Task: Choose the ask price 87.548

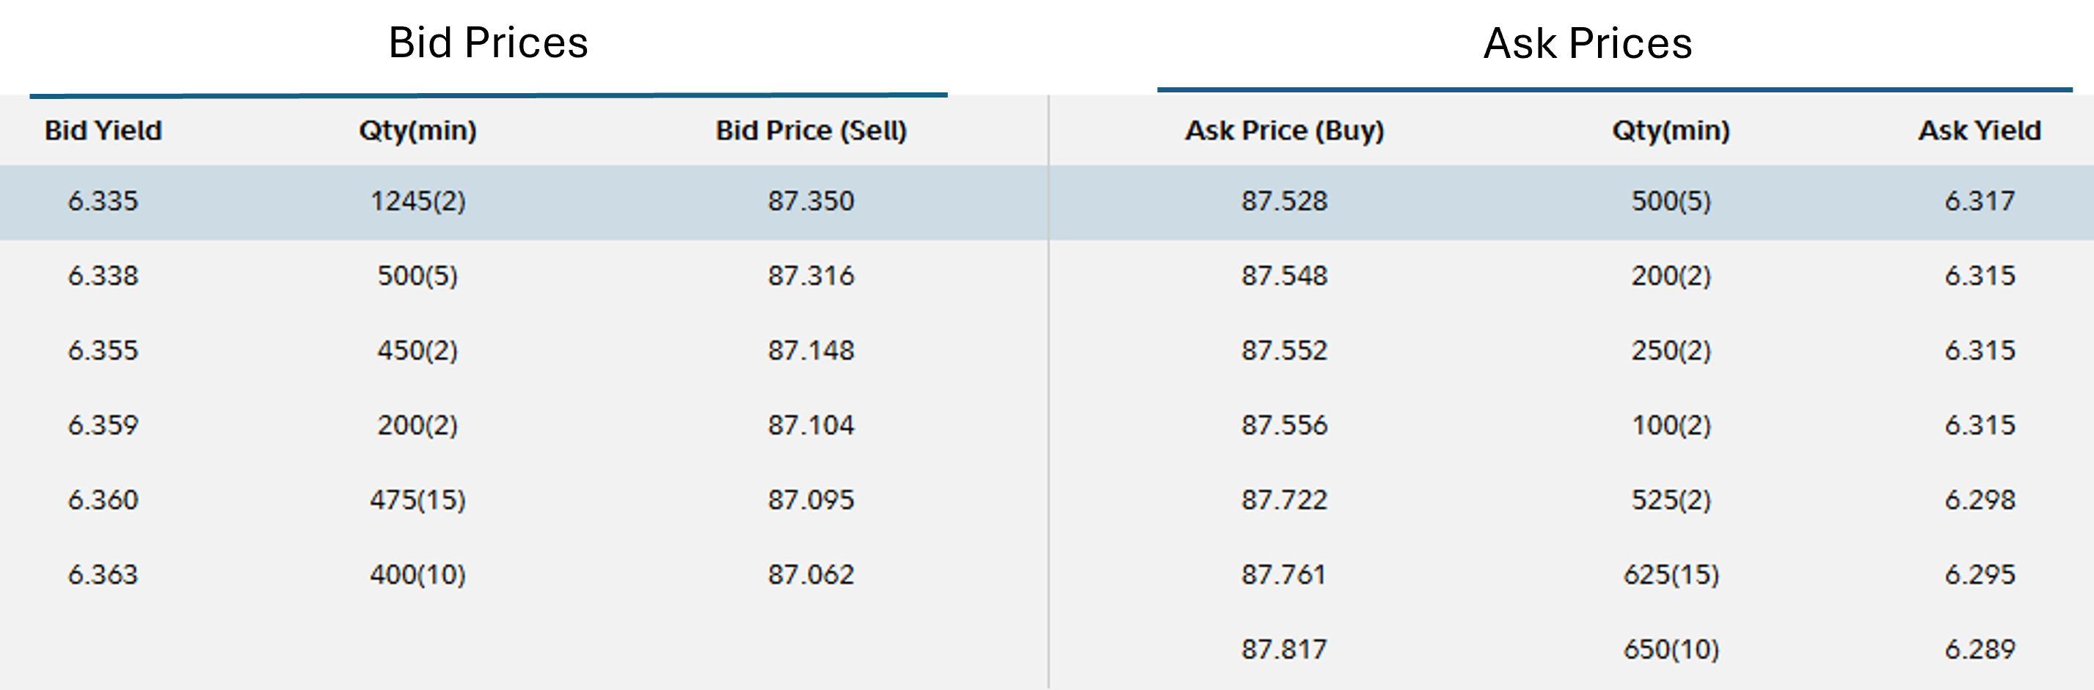Action: (x=1283, y=276)
